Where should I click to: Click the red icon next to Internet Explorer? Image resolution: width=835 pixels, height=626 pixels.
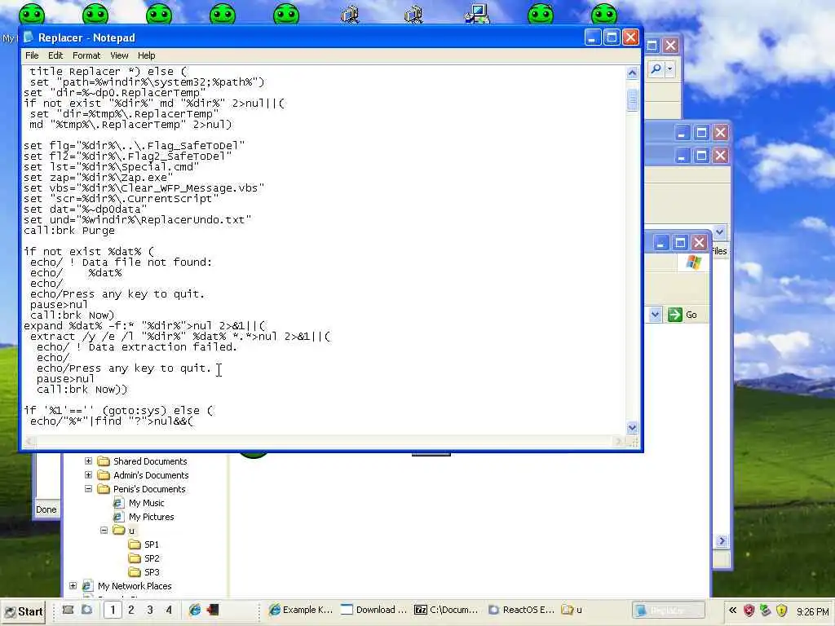point(213,610)
